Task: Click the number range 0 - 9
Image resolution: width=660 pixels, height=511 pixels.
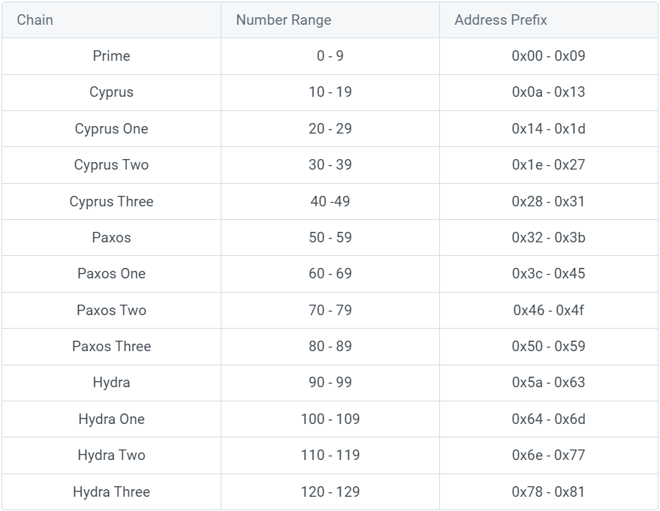Action: point(330,56)
